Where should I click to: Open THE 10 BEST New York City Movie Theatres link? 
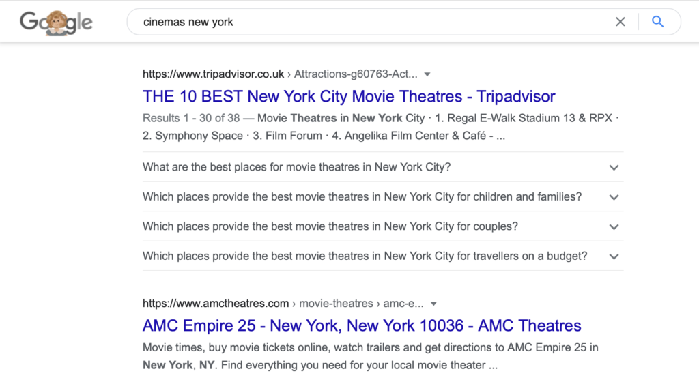click(349, 97)
